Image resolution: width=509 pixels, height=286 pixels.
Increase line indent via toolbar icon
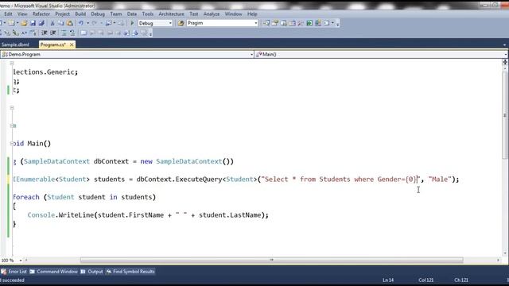(53, 33)
